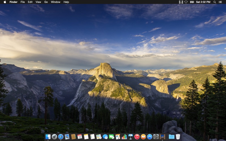Open the Go menu
This screenshot has height=141, width=226.
pos(46,2)
